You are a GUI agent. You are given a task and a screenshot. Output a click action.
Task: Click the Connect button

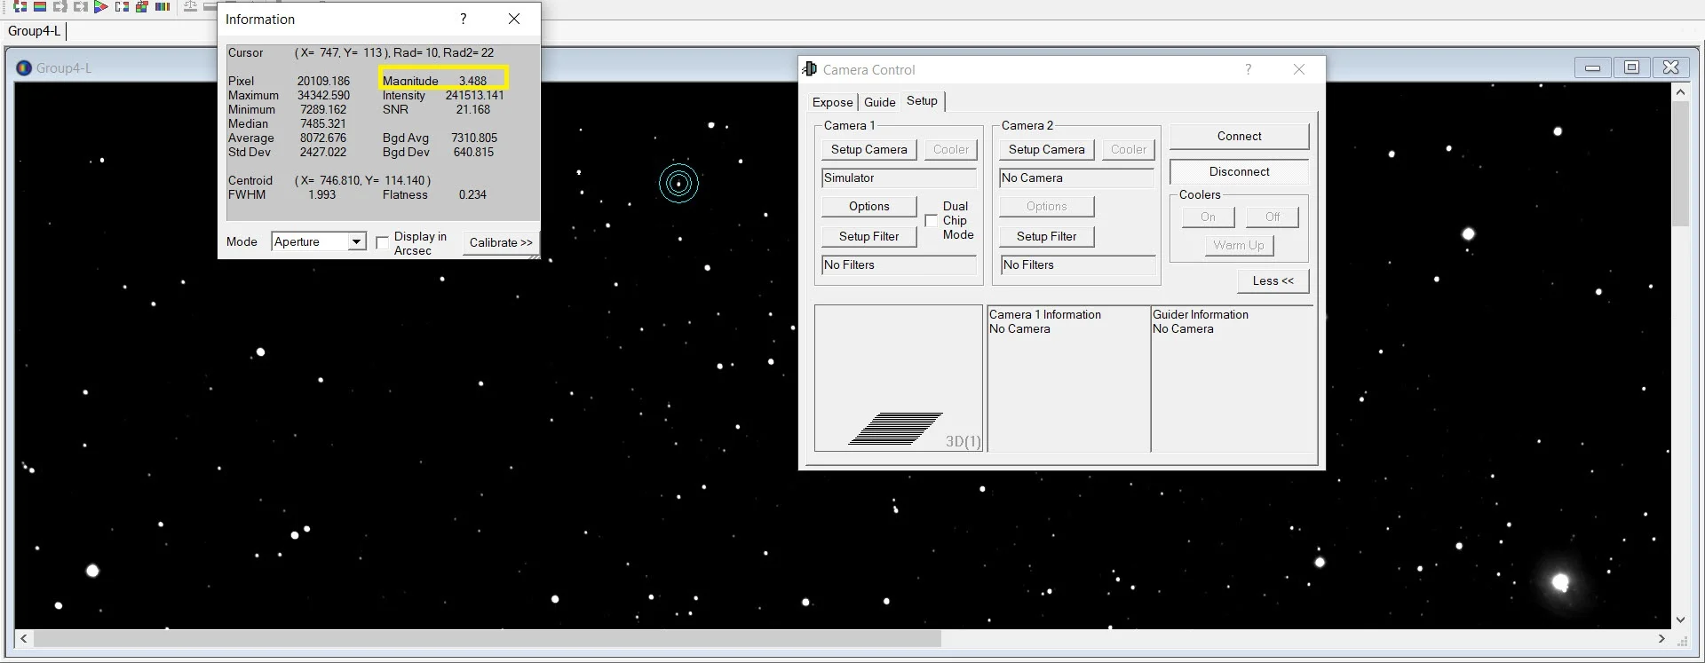pyautogui.click(x=1239, y=136)
